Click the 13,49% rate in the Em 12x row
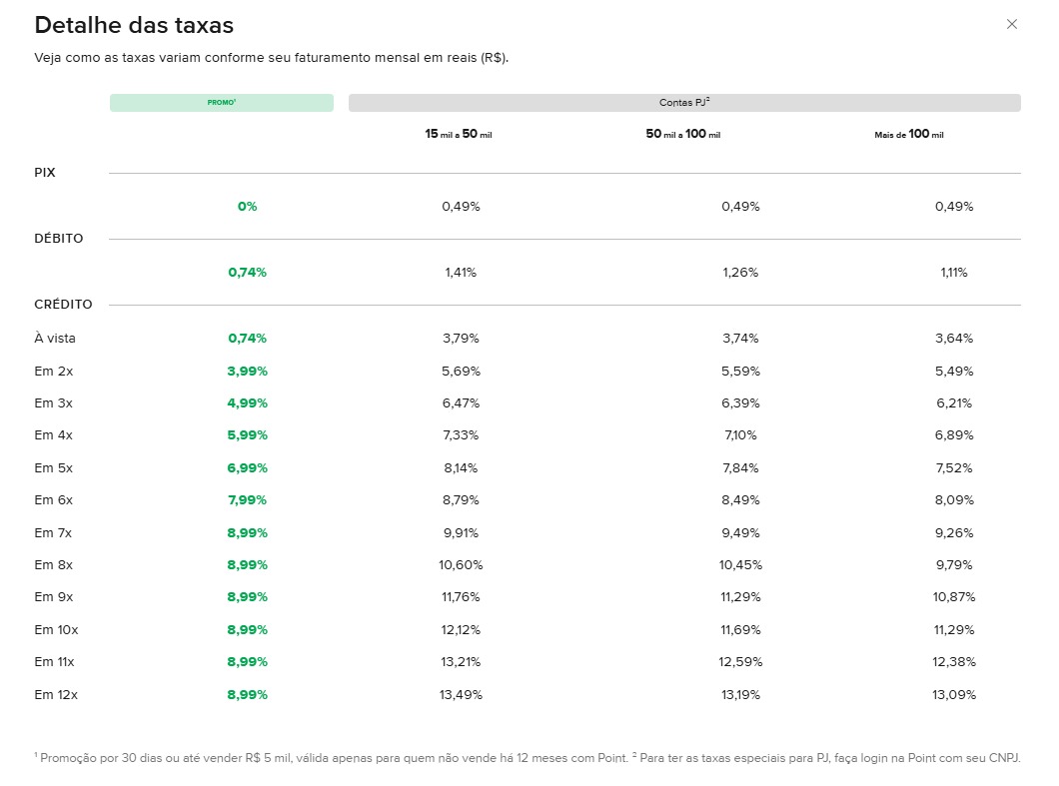 pos(461,695)
